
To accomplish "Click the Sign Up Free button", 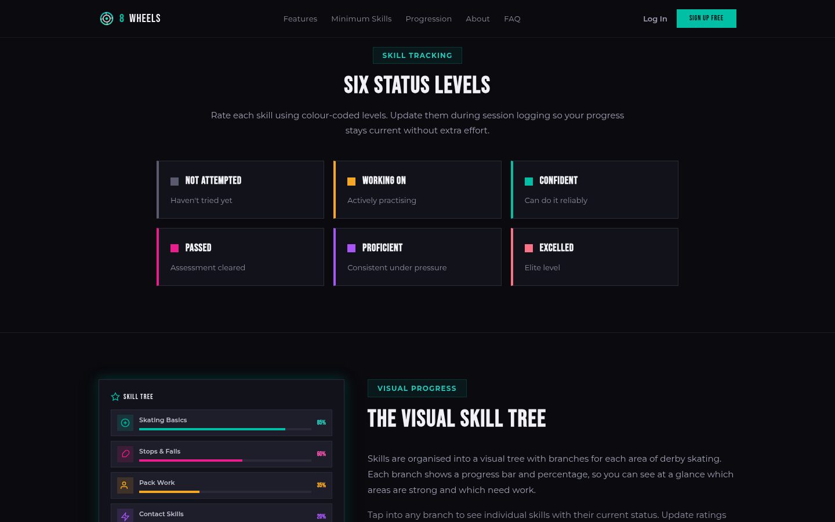I will coord(706,19).
